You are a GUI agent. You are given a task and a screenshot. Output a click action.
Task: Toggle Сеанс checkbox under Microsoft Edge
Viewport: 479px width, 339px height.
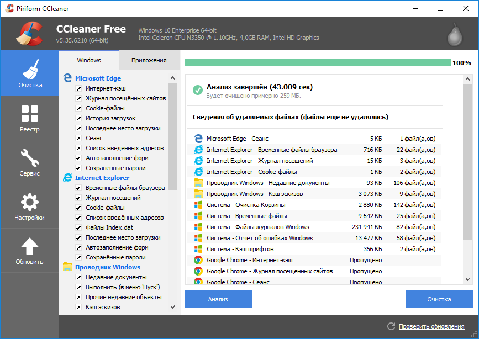[x=78, y=138]
